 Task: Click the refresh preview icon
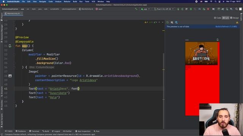point(167,22)
